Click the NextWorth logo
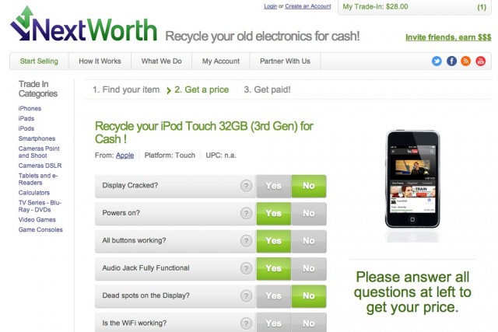The width and height of the screenshot is (498, 332). pos(84,26)
